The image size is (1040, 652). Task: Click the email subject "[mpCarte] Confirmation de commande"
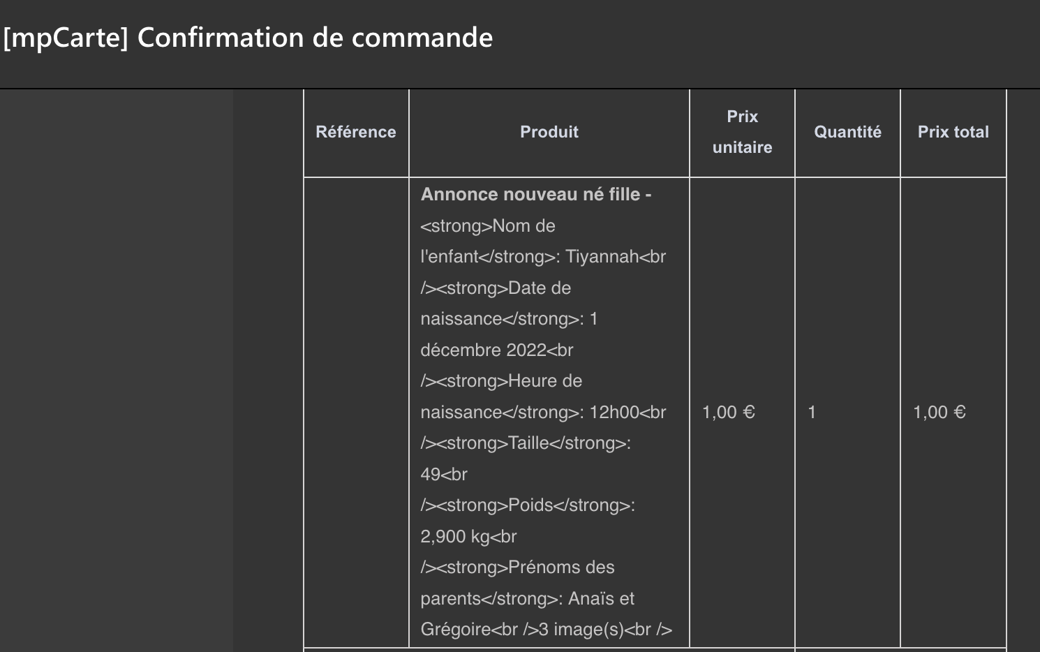(x=248, y=38)
